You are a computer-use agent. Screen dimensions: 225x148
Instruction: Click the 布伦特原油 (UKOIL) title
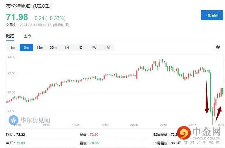[x=29, y=6]
